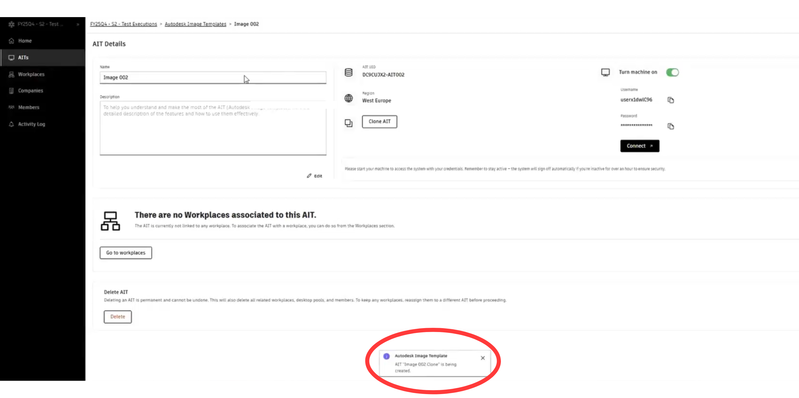Copy the password to clipboard
Viewport: 799px width, 398px height.
click(671, 126)
